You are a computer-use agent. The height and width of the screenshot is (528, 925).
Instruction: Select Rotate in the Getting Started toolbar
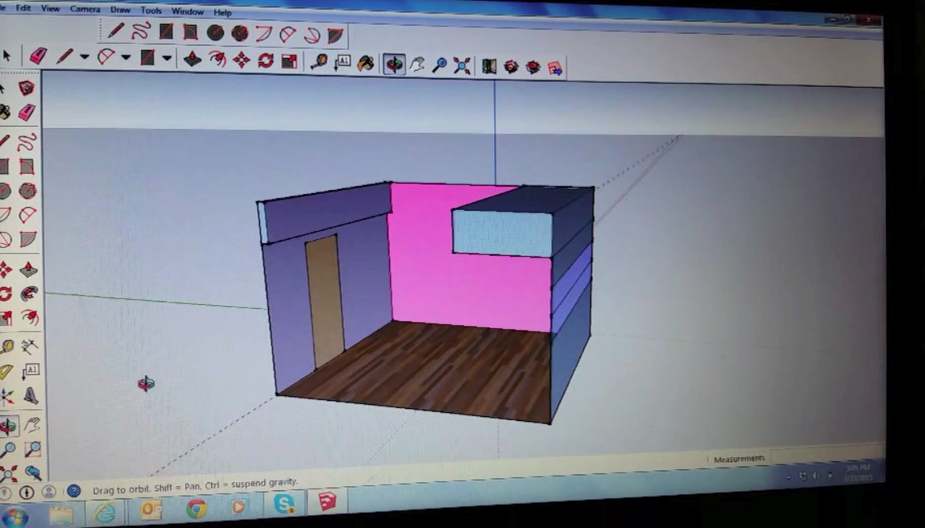[265, 60]
